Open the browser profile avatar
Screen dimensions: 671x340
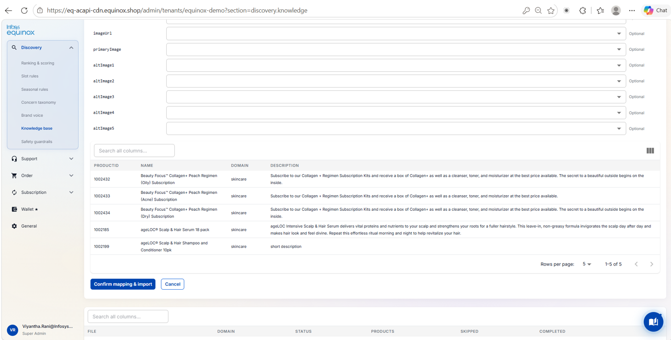616,10
